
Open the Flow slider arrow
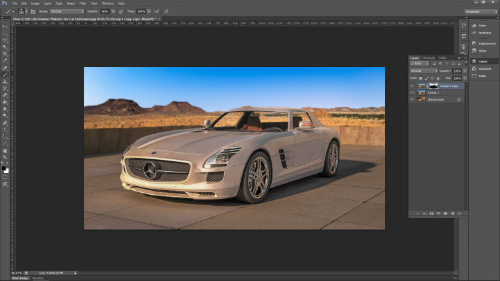click(x=149, y=11)
